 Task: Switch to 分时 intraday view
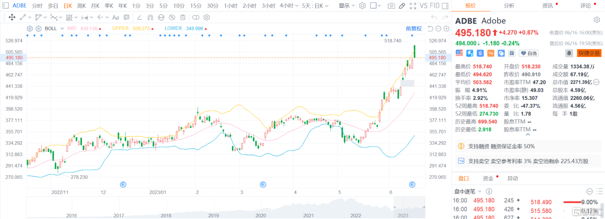coord(37,6)
